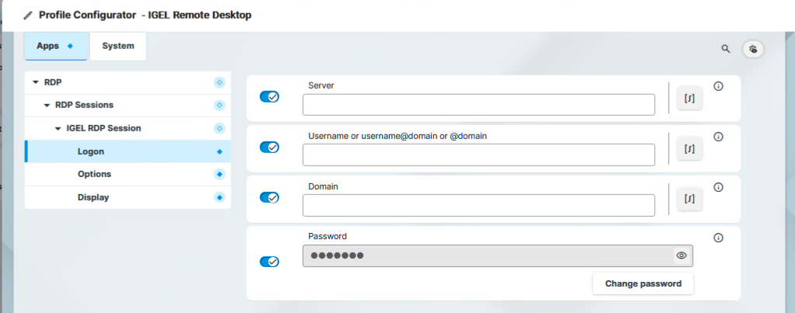Collapse the RDP tree node
795x313 pixels.
coord(36,82)
